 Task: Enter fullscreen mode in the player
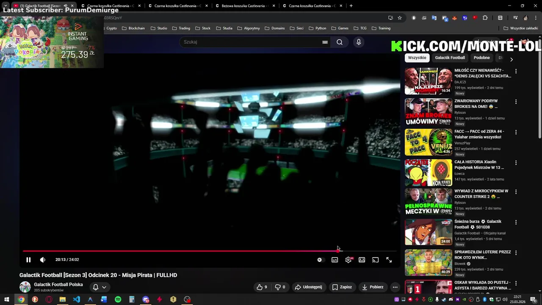389,260
